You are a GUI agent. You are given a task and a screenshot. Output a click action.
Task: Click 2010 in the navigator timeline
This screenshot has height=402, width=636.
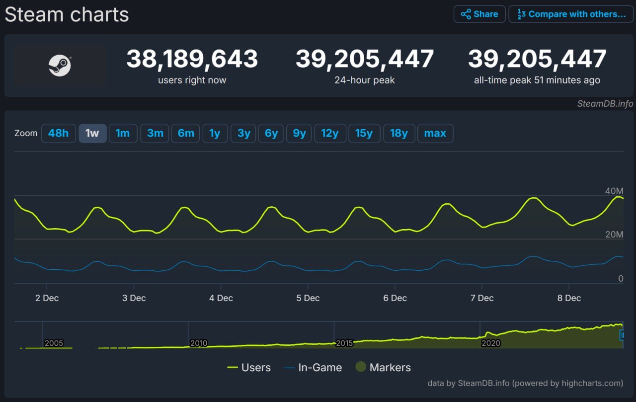(199, 343)
